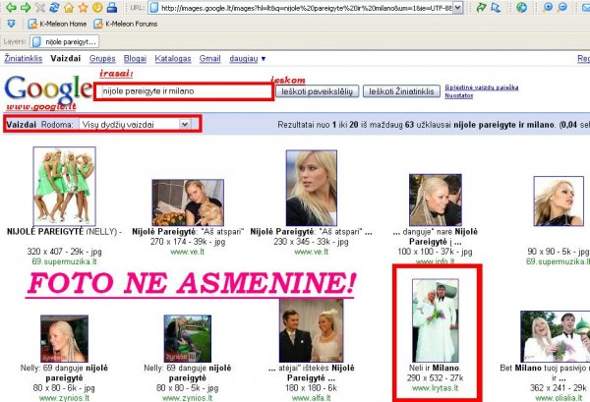590x402 pixels.
Task: Click the globe icon in the toolbar
Action: click(521, 7)
